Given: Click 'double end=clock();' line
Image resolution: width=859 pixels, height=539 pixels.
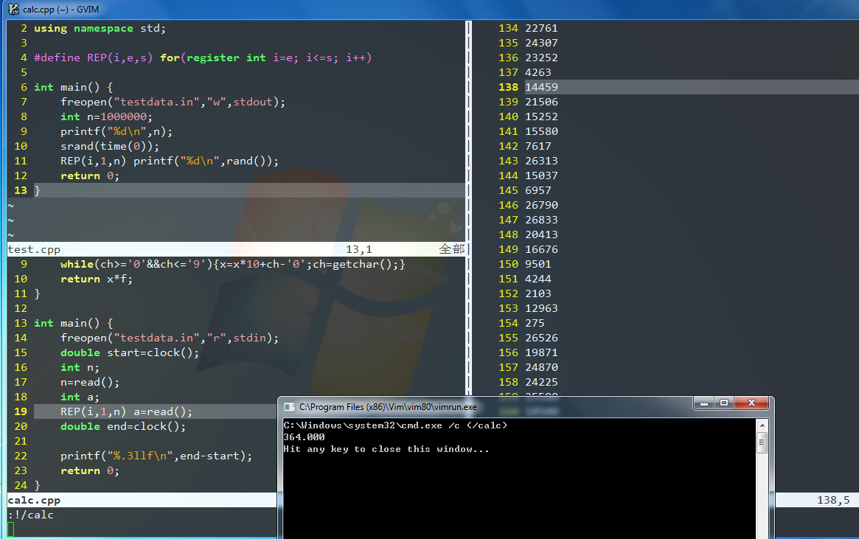Looking at the screenshot, I should click(x=123, y=427).
